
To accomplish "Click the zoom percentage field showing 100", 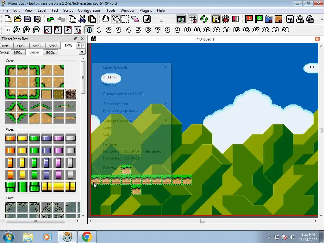I will click(x=7, y=30).
